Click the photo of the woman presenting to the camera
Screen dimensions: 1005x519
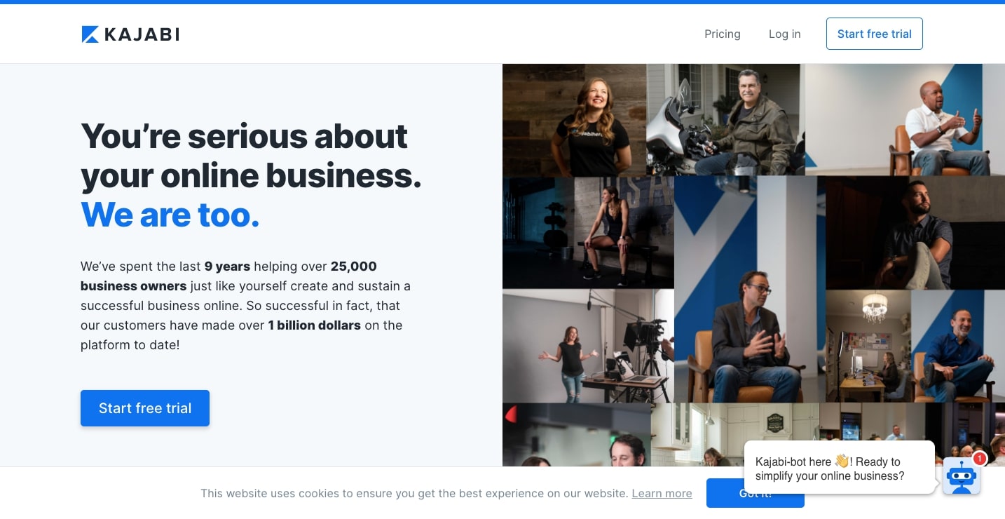pos(588,346)
